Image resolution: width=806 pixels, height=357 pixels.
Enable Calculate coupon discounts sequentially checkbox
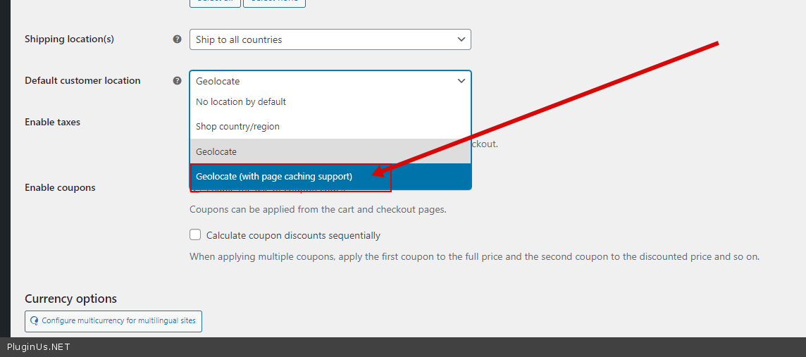[195, 235]
